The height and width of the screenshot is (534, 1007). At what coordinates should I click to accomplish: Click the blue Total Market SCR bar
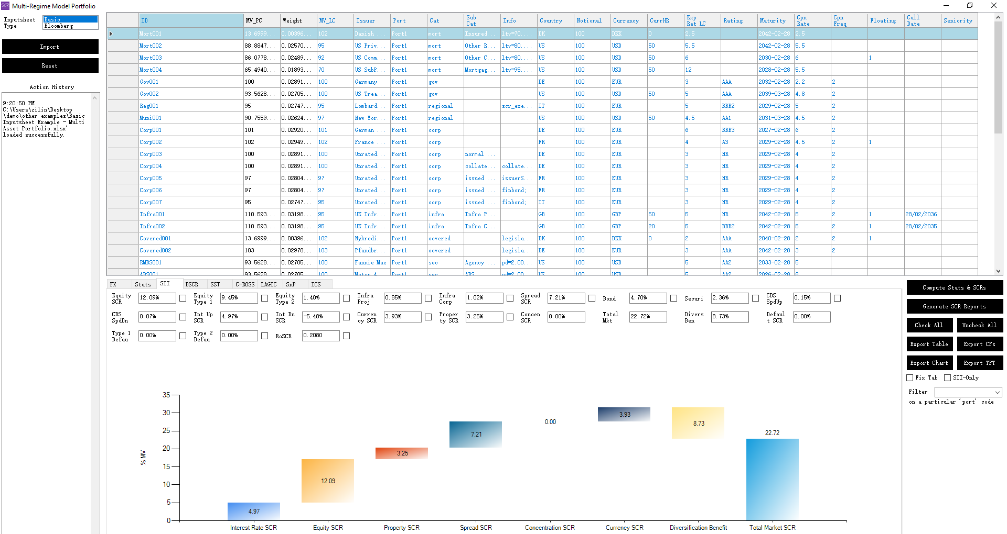(x=772, y=479)
